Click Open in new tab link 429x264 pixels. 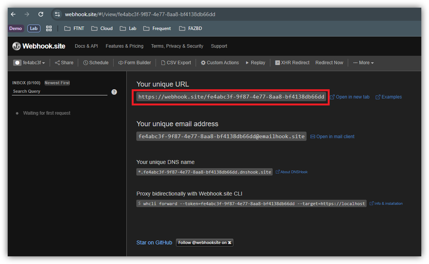coord(350,97)
